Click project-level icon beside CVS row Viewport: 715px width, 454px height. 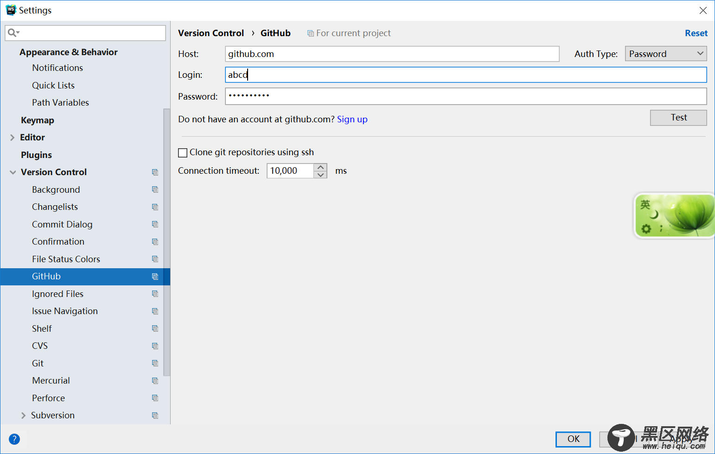[x=155, y=346]
